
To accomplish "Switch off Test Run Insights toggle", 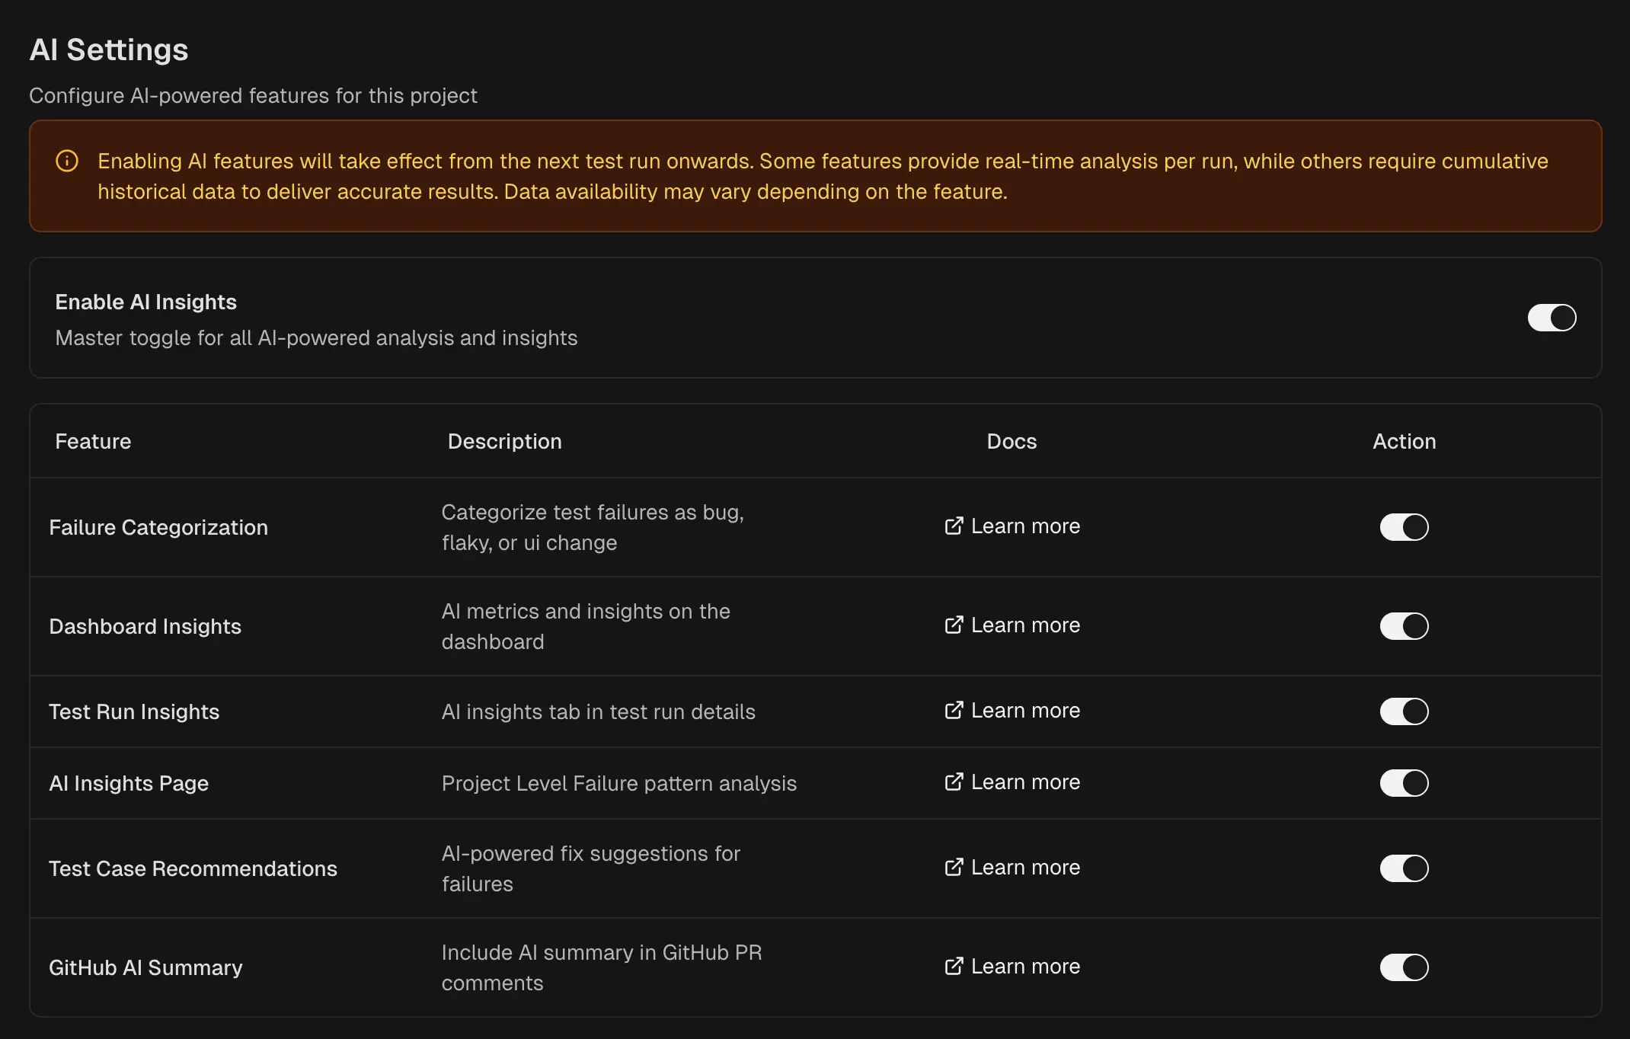I will 1404,711.
